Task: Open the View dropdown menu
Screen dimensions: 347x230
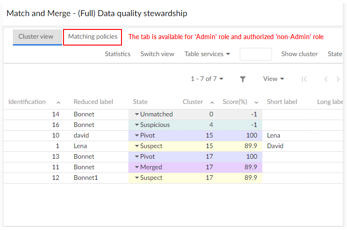Action: coord(273,79)
